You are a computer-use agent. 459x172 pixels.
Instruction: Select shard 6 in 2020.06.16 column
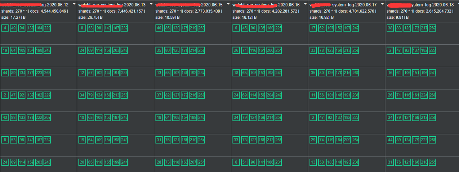[236, 162]
